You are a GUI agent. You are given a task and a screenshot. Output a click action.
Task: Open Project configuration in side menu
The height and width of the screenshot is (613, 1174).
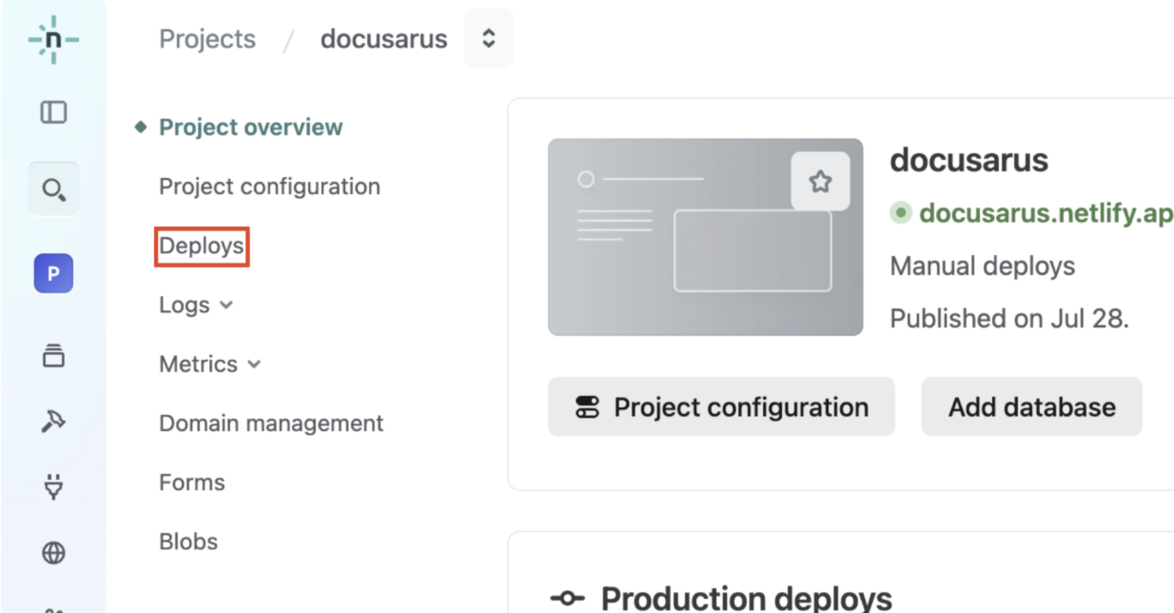(269, 187)
